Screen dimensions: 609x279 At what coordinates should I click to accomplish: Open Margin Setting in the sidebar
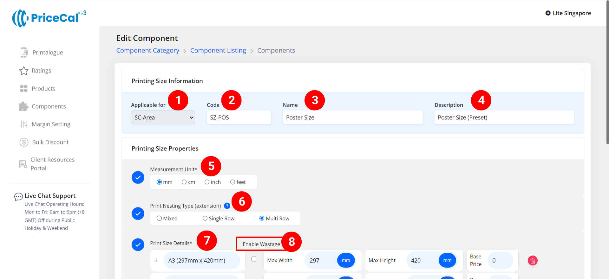coord(51,124)
